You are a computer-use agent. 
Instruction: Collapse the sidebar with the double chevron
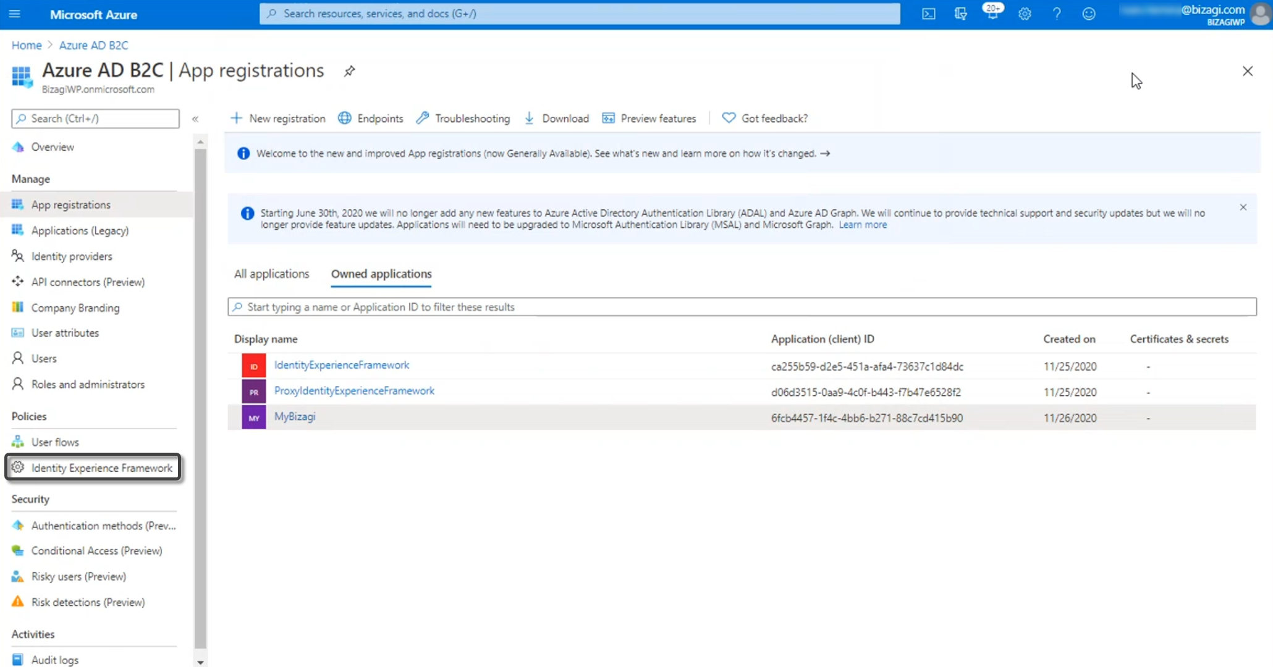tap(195, 119)
